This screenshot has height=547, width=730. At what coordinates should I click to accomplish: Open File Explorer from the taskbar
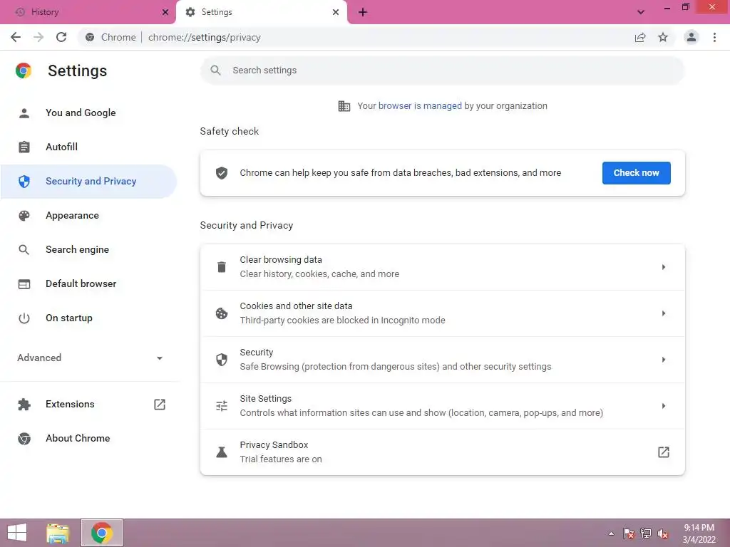point(58,533)
